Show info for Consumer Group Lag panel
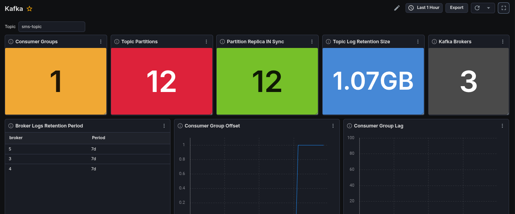This screenshot has height=214, width=515. 350,126
